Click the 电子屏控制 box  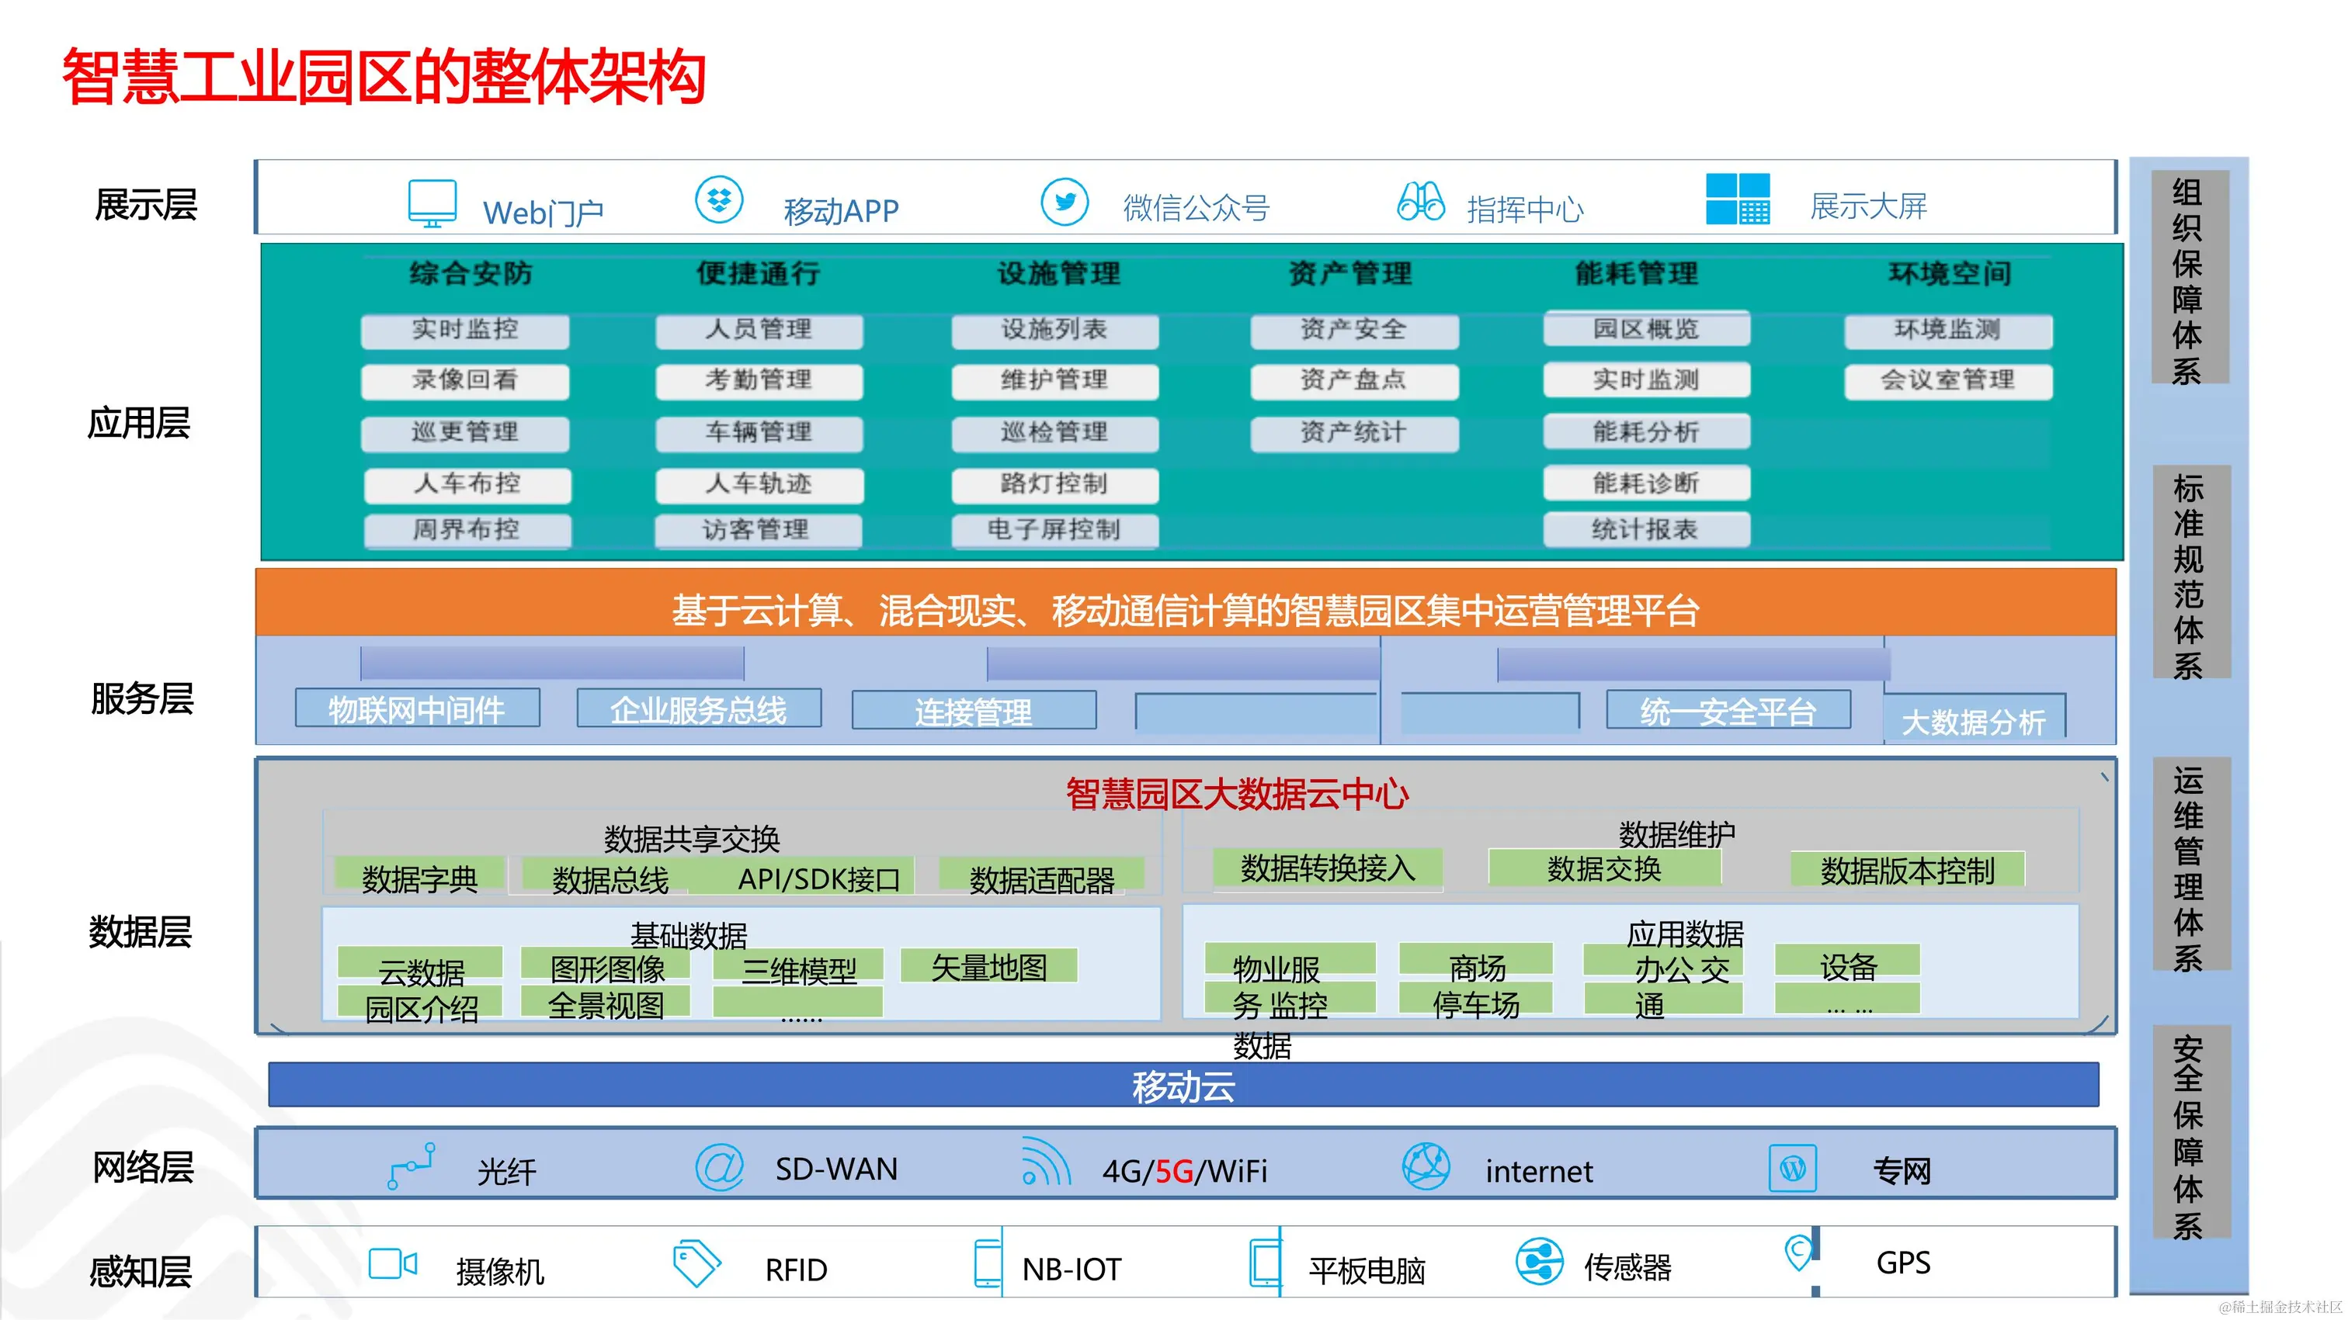pos(1054,530)
